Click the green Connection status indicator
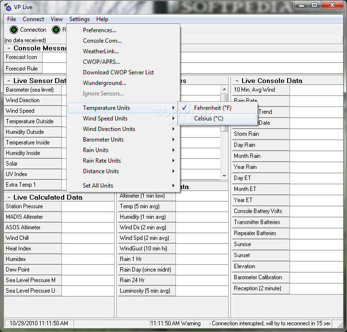The width and height of the screenshot is (347, 332). tap(14, 30)
